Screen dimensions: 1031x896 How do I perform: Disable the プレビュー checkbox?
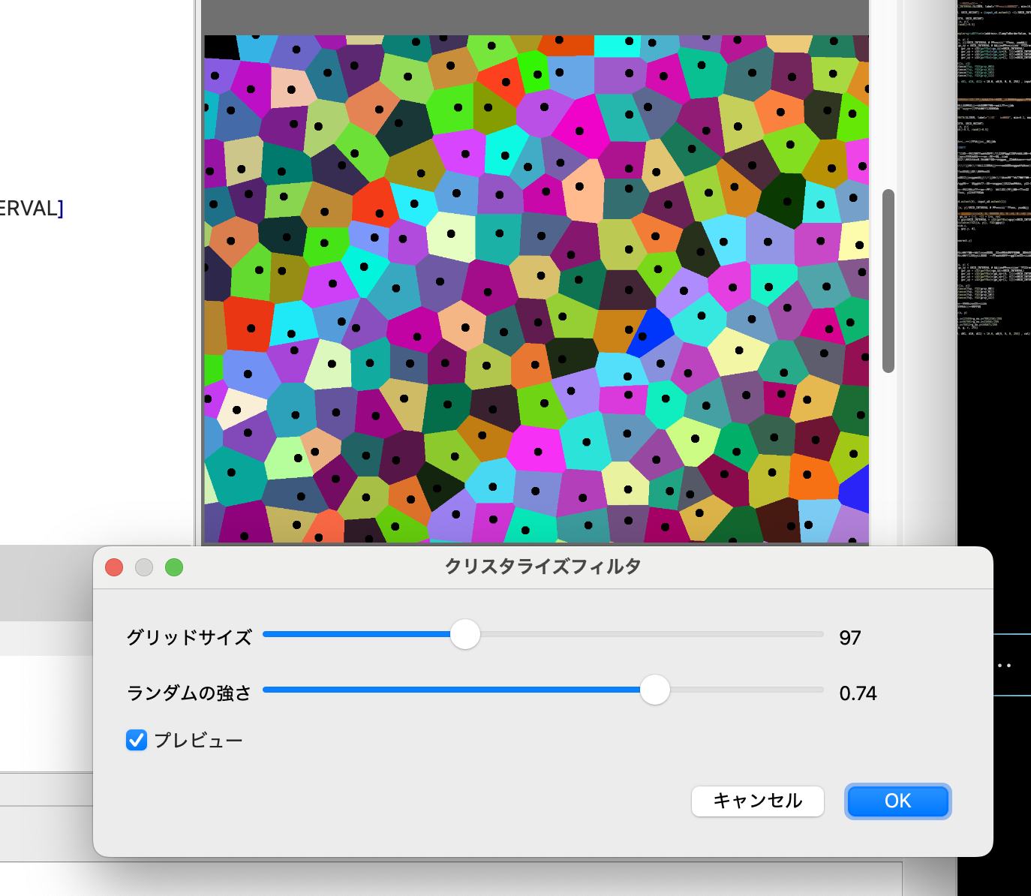click(x=136, y=741)
